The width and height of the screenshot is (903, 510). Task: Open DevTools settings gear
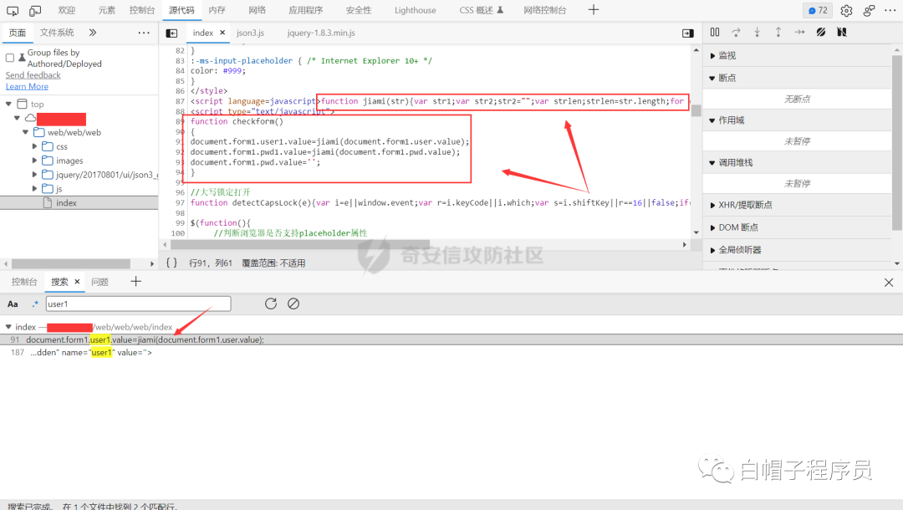(x=846, y=10)
